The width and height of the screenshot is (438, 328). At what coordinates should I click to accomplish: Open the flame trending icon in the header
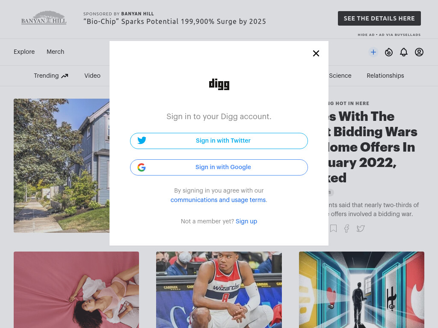(x=388, y=52)
